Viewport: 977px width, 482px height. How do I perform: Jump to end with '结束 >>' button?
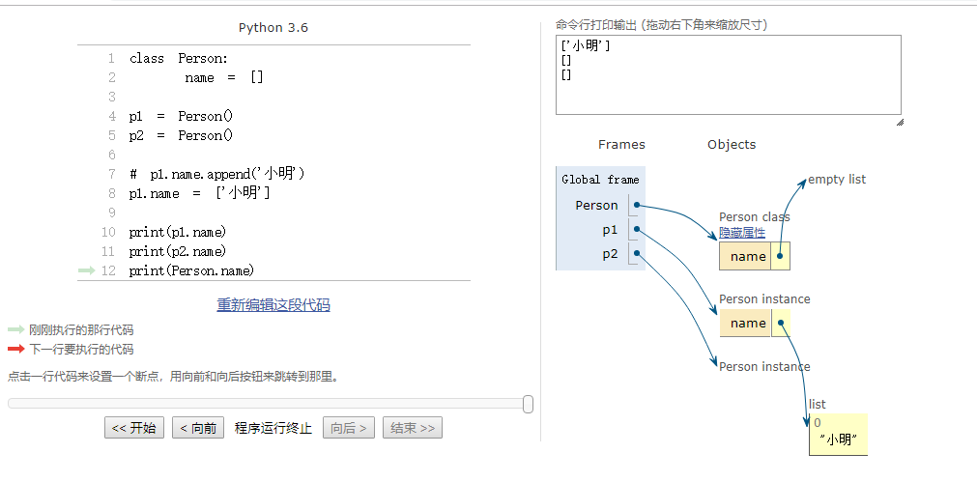[413, 428]
